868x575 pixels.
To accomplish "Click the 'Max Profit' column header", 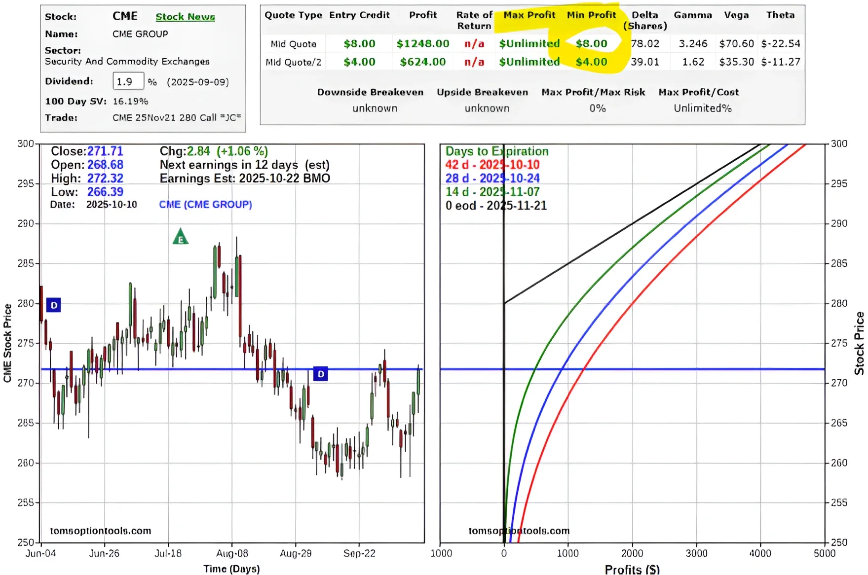I will click(529, 15).
